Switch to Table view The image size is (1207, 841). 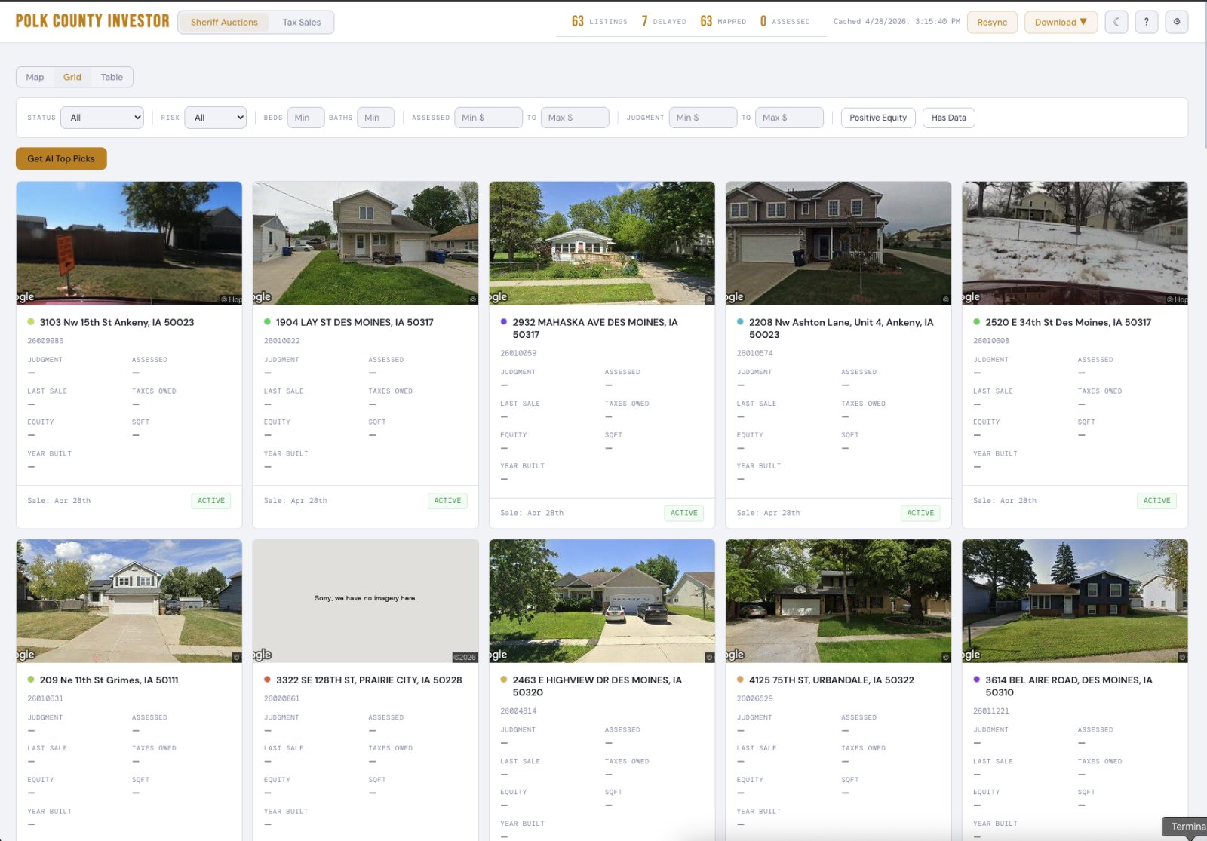[x=112, y=77]
